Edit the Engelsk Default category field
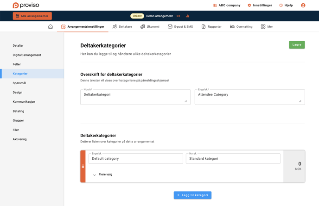Viewport: 319px width, 206px height. (x=136, y=159)
